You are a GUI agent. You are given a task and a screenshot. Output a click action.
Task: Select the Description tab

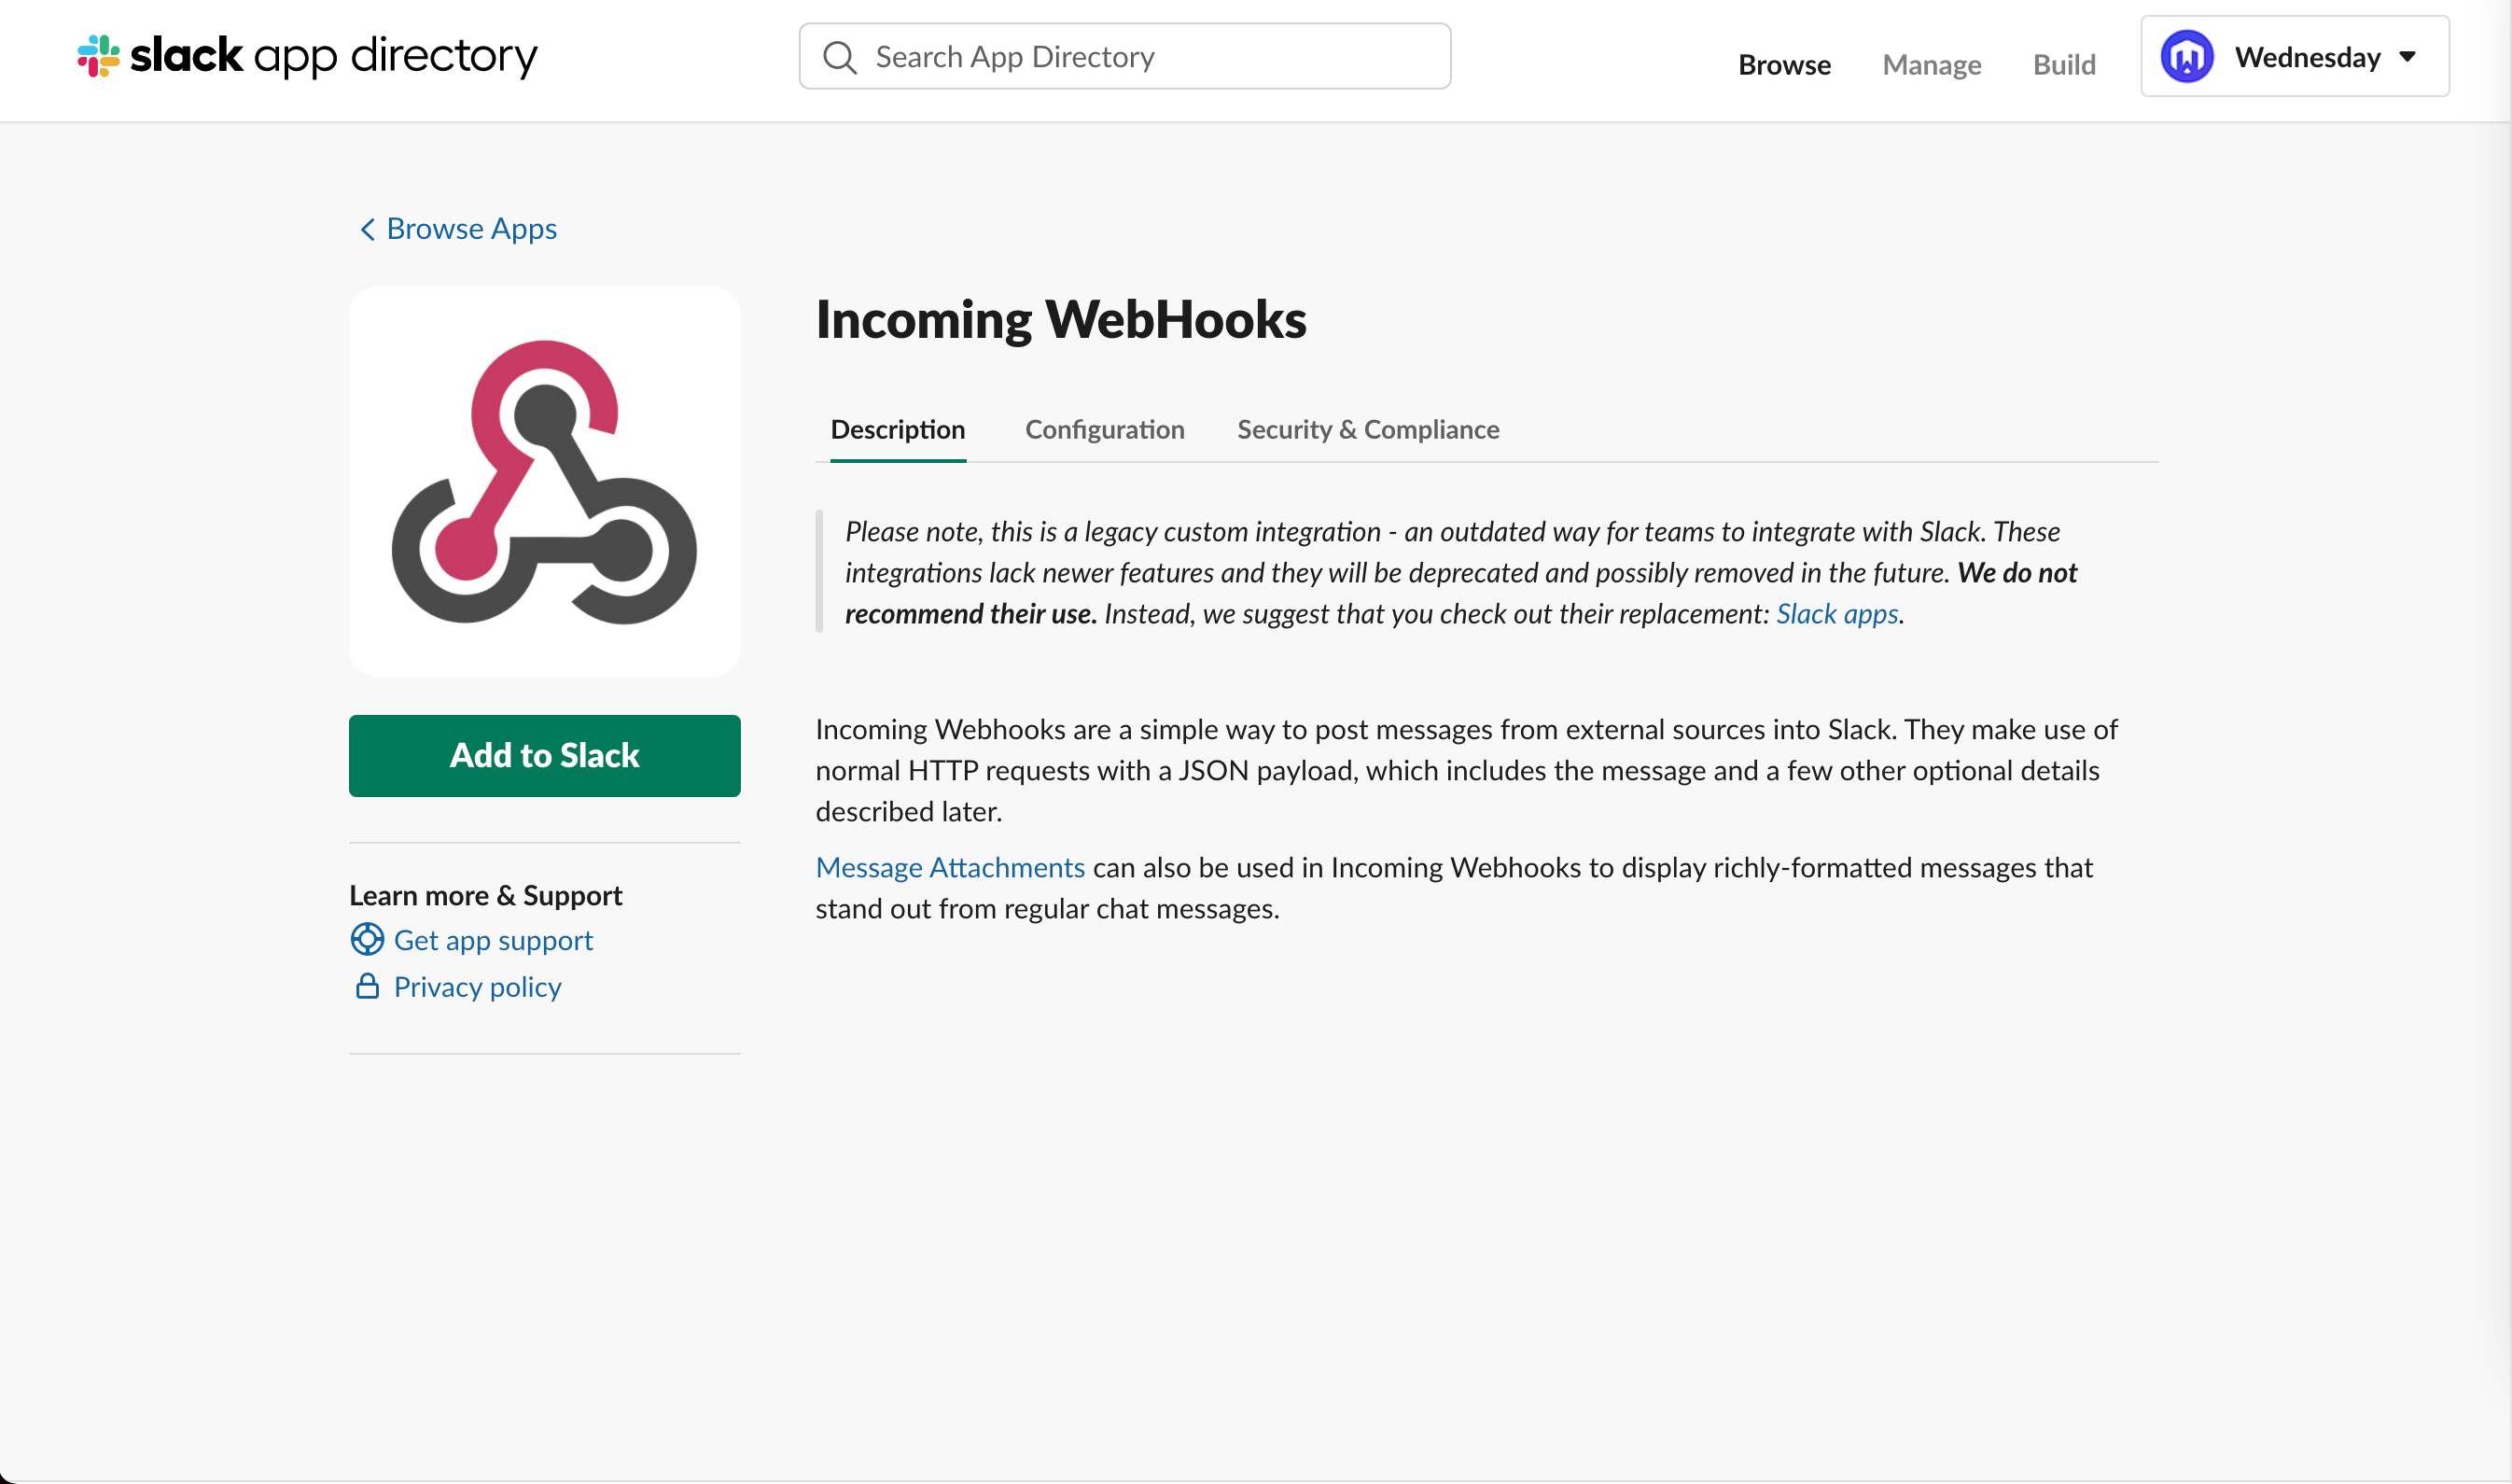pos(897,429)
